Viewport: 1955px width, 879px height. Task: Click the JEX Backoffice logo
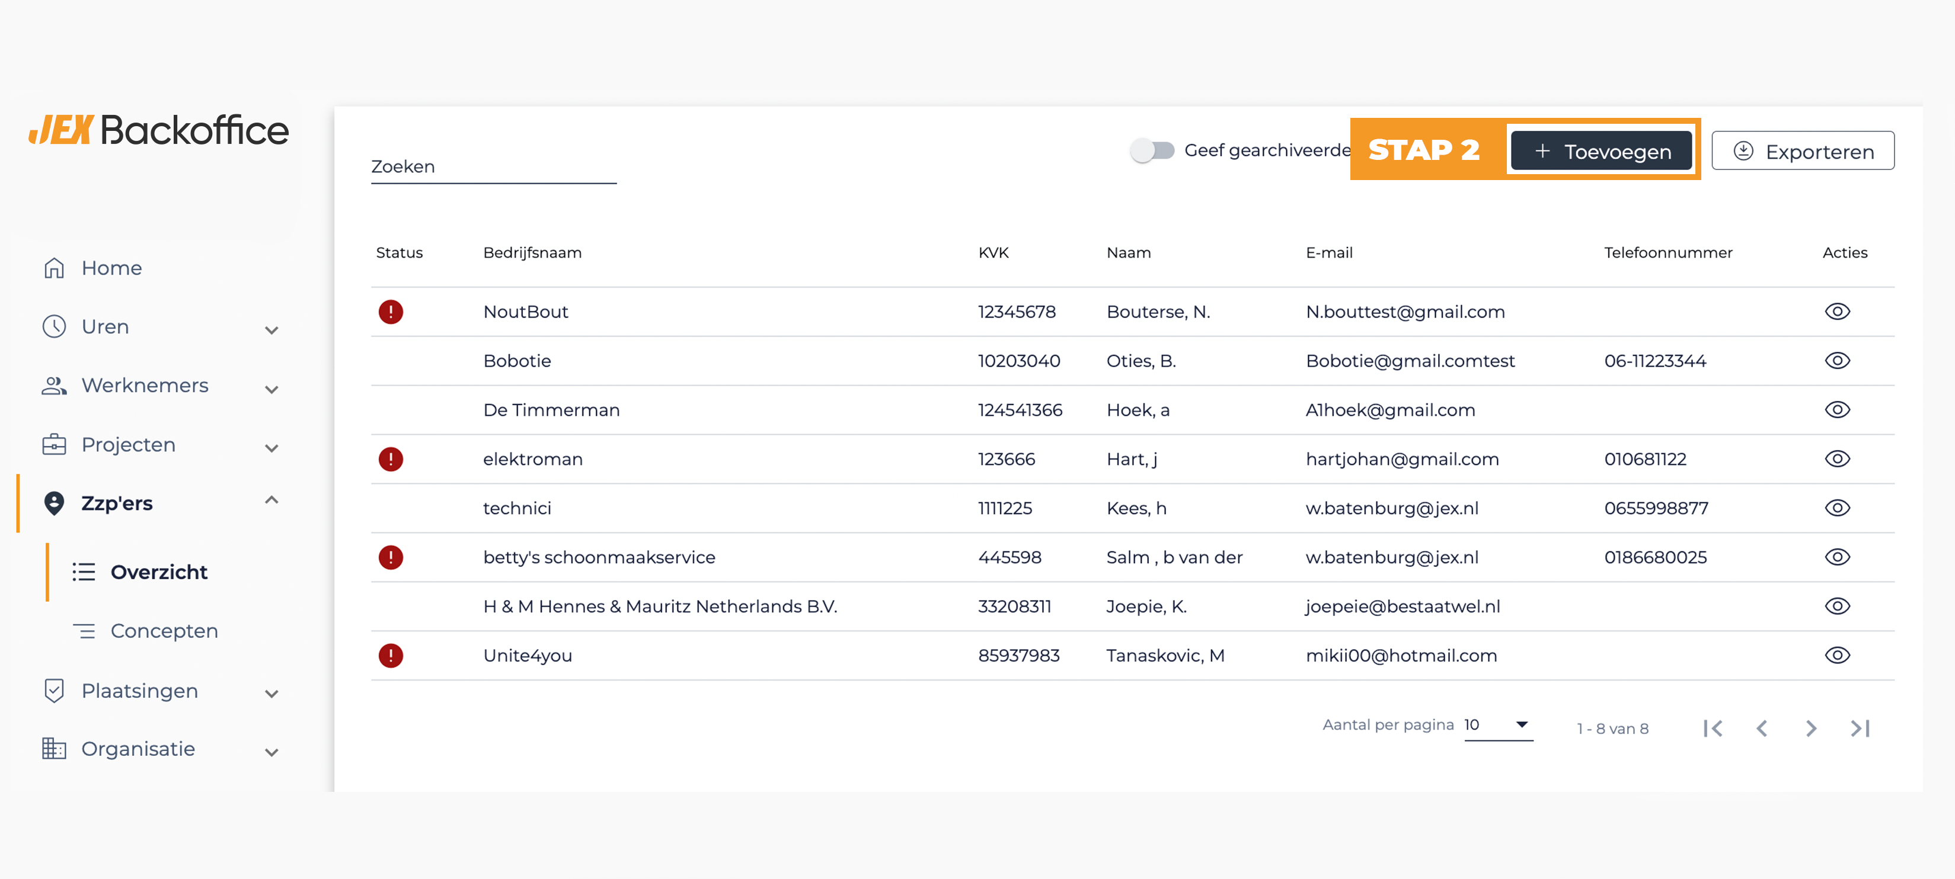coord(159,130)
